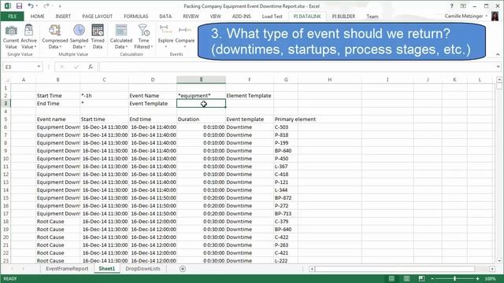Click the zoom slider handle
Viewport: 504px width, 283px height.
pos(455,278)
